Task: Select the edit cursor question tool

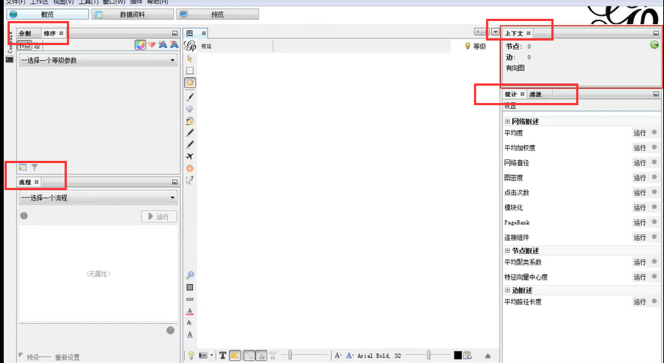Action: (190, 180)
